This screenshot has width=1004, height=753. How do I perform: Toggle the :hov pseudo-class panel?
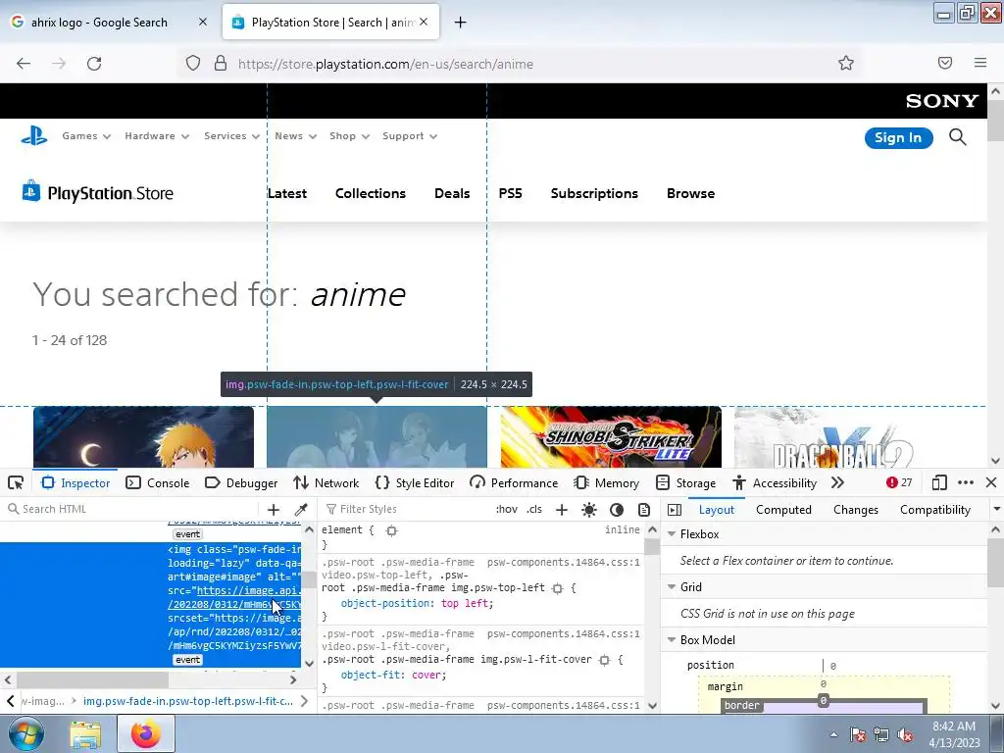pyautogui.click(x=507, y=509)
